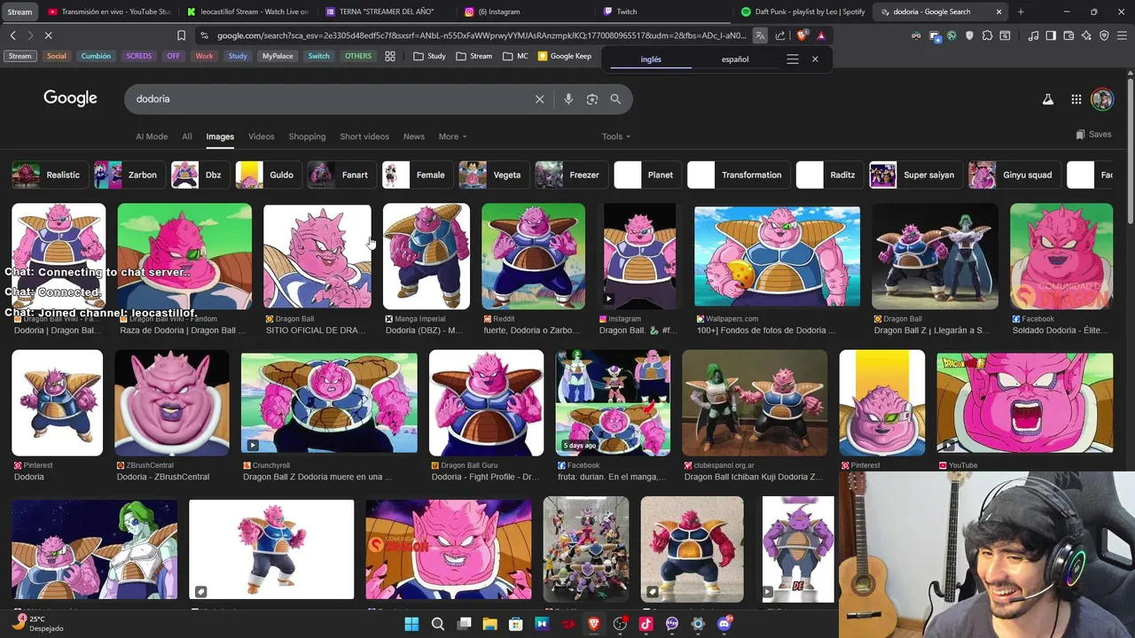Open the Brave Wallet icon
Screen dimensions: 1135x638
pos(1068,35)
